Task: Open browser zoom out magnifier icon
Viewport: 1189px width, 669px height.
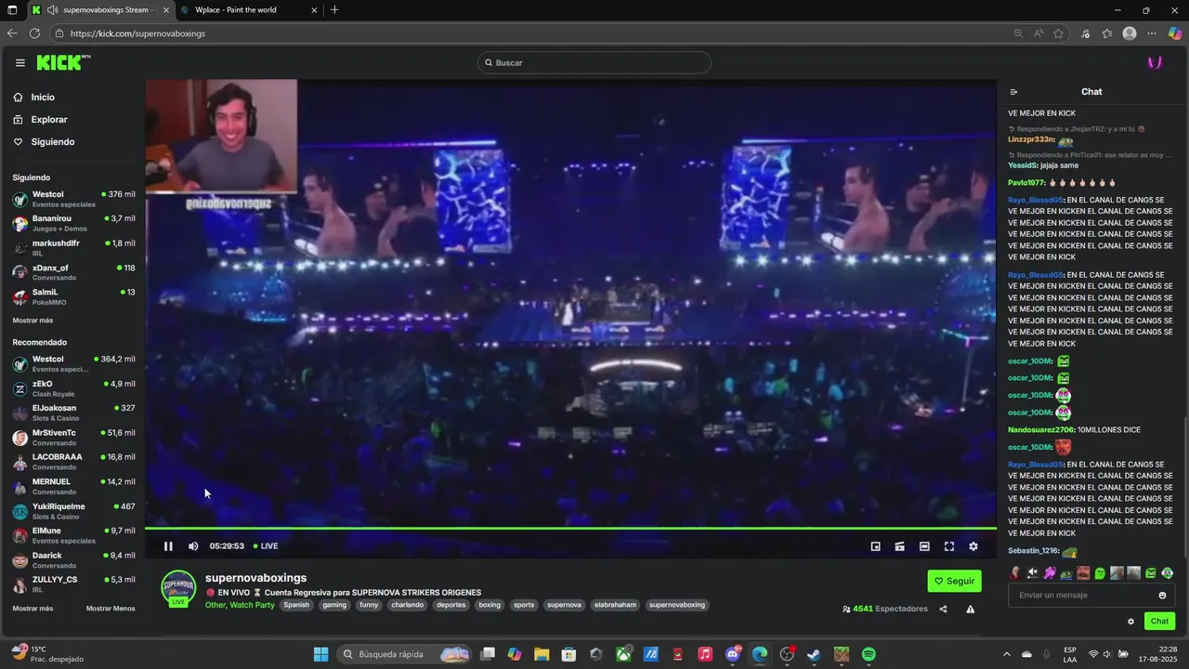Action: (1018, 33)
